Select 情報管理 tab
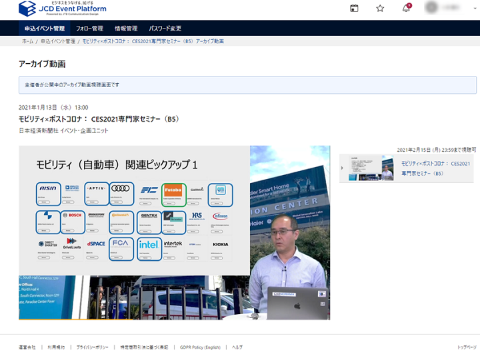The image size is (480, 354). [126, 29]
